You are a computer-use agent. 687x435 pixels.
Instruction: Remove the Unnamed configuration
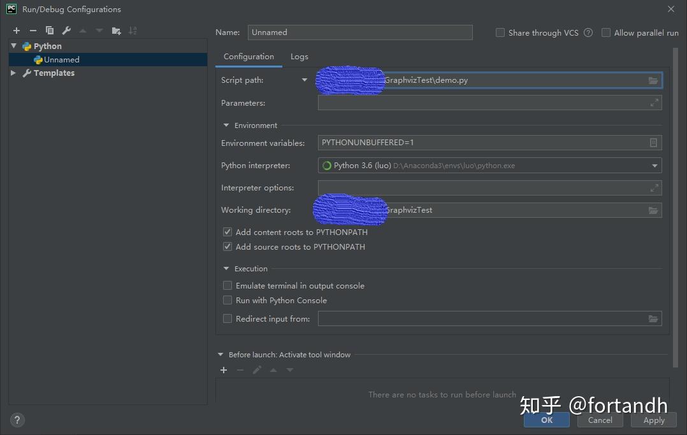coord(33,30)
